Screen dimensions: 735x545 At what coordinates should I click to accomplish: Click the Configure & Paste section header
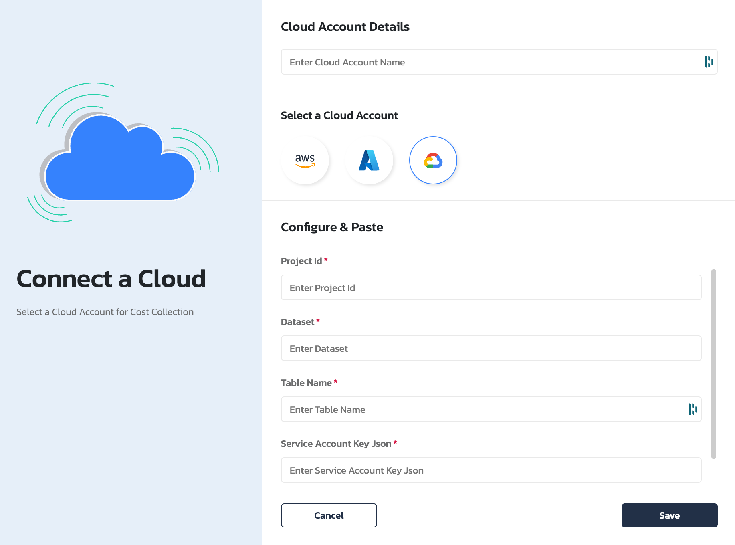[332, 227]
